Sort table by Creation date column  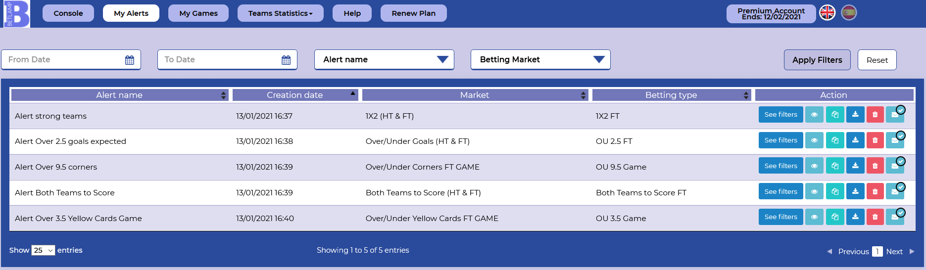click(295, 95)
